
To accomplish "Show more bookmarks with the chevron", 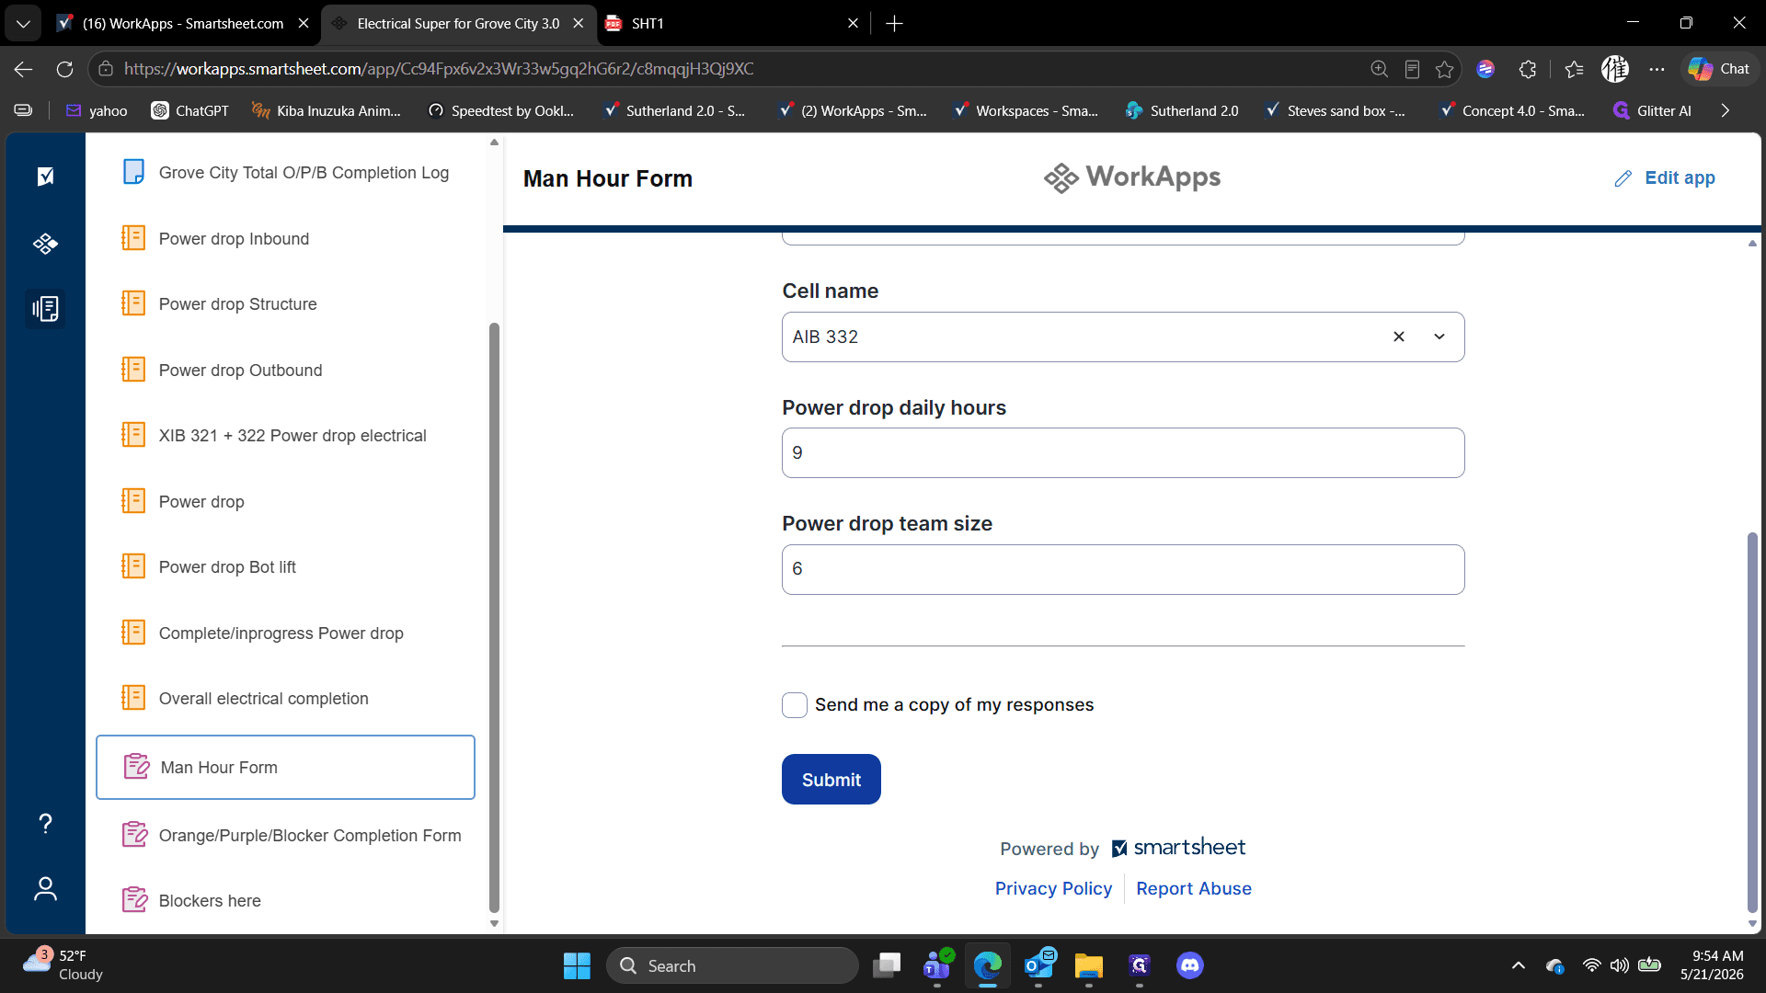I will point(1725,110).
